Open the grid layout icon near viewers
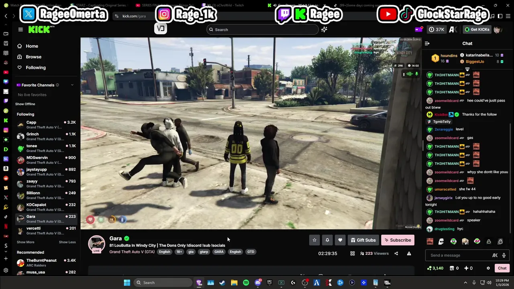This screenshot has height=289, width=514. pyautogui.click(x=352, y=253)
